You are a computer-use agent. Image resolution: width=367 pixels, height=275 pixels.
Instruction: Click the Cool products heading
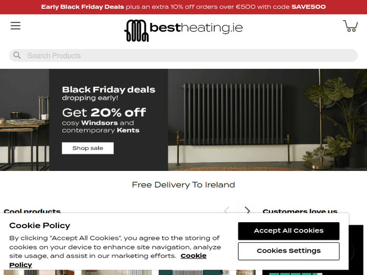click(x=32, y=211)
